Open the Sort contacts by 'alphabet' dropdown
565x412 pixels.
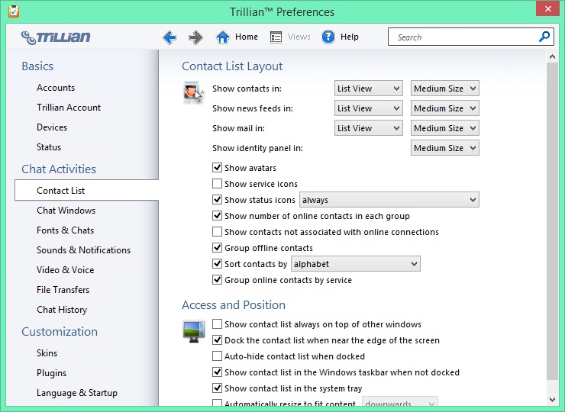[355, 264]
